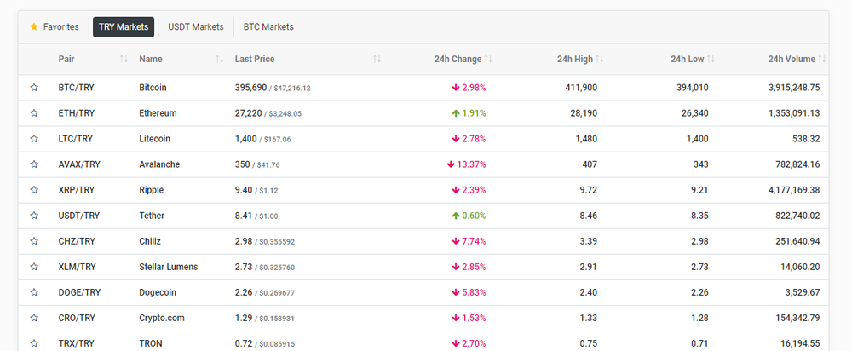Open the USDT/TRY pair
This screenshot has height=351, width=852.
(x=78, y=216)
